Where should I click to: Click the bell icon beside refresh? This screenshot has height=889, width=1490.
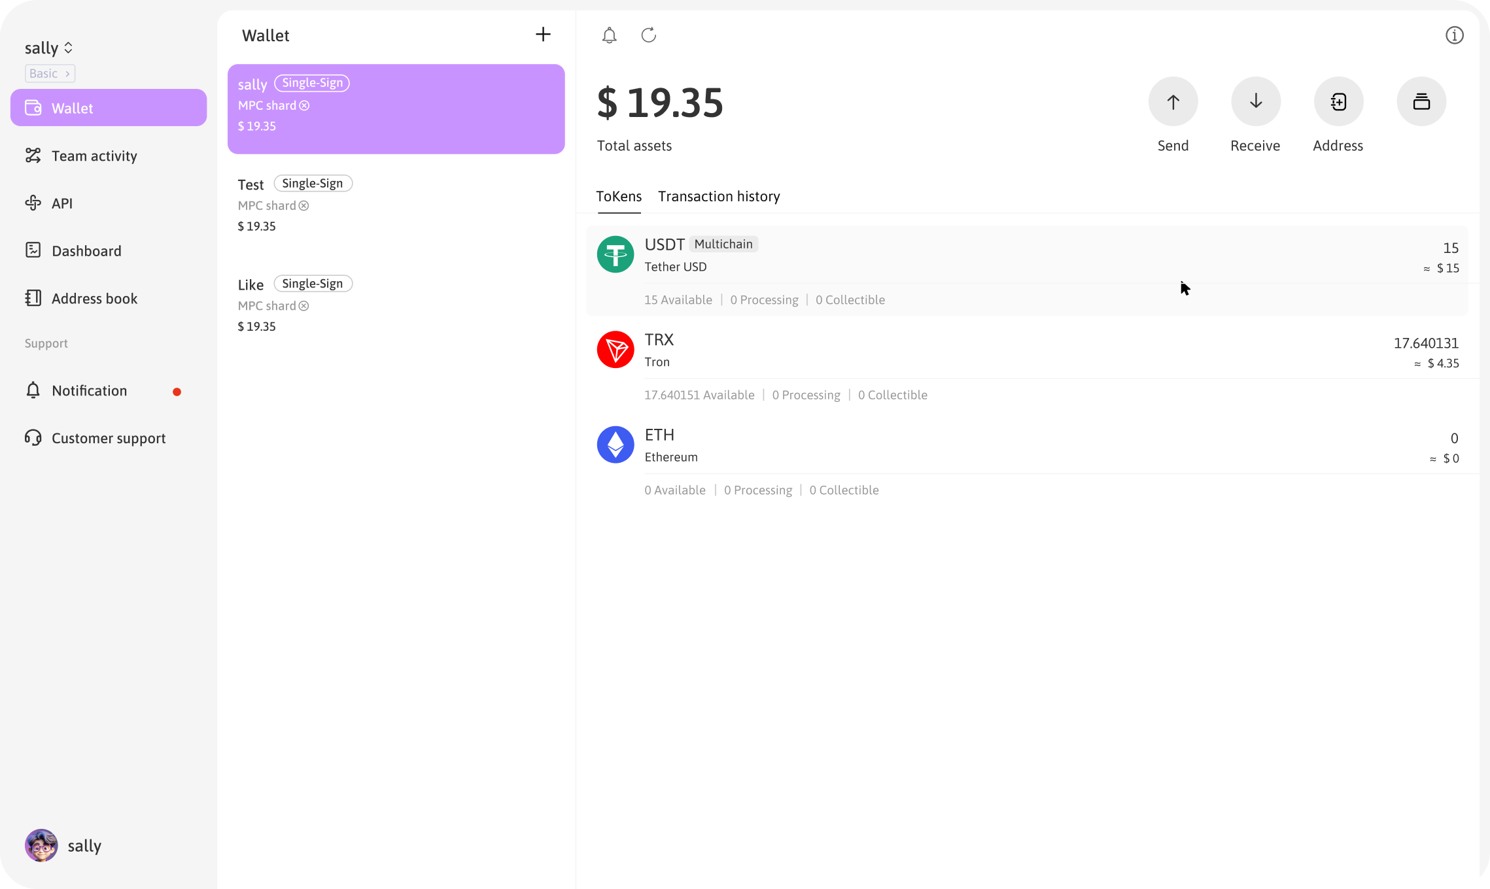coord(609,35)
